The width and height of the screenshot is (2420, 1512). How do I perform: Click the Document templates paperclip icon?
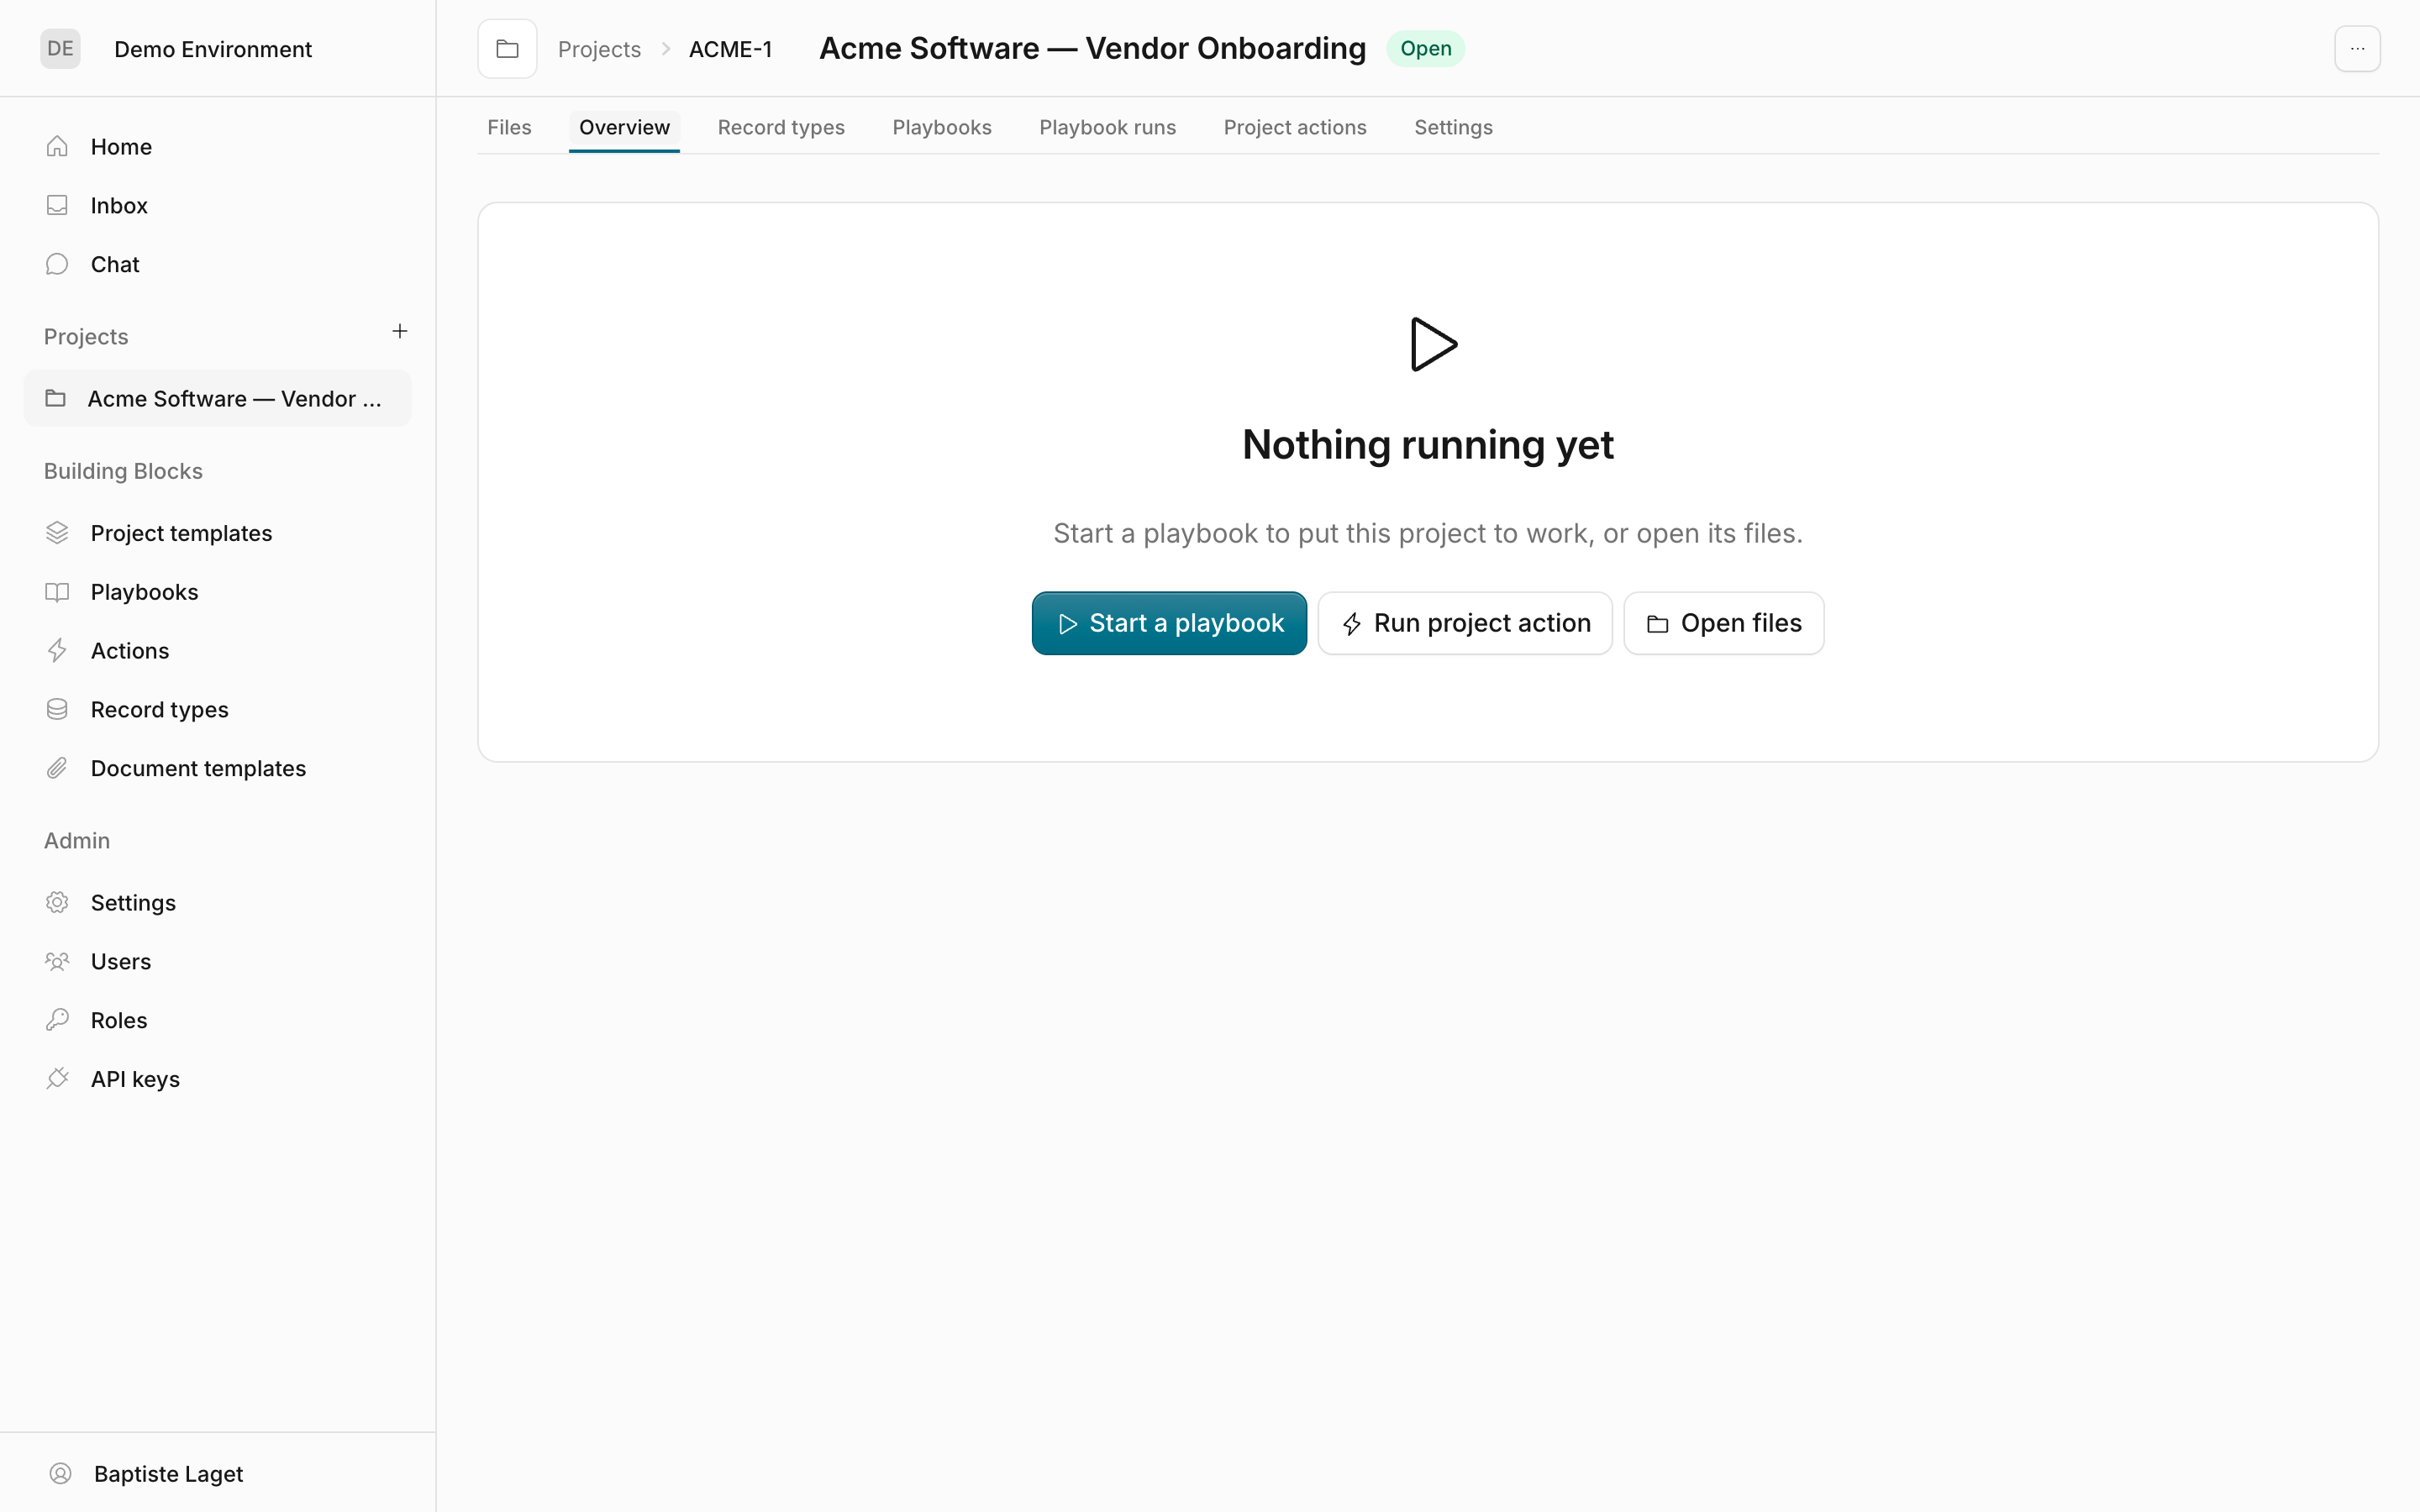pyautogui.click(x=57, y=768)
